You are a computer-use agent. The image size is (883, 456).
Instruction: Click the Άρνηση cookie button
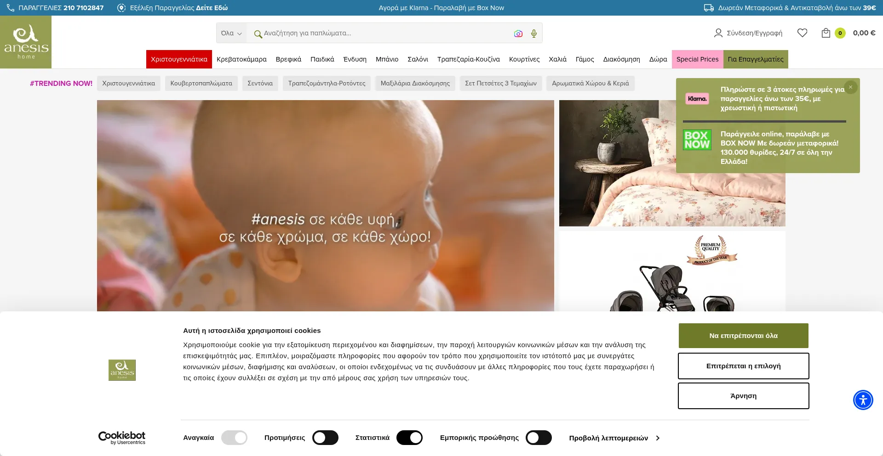[743, 396]
